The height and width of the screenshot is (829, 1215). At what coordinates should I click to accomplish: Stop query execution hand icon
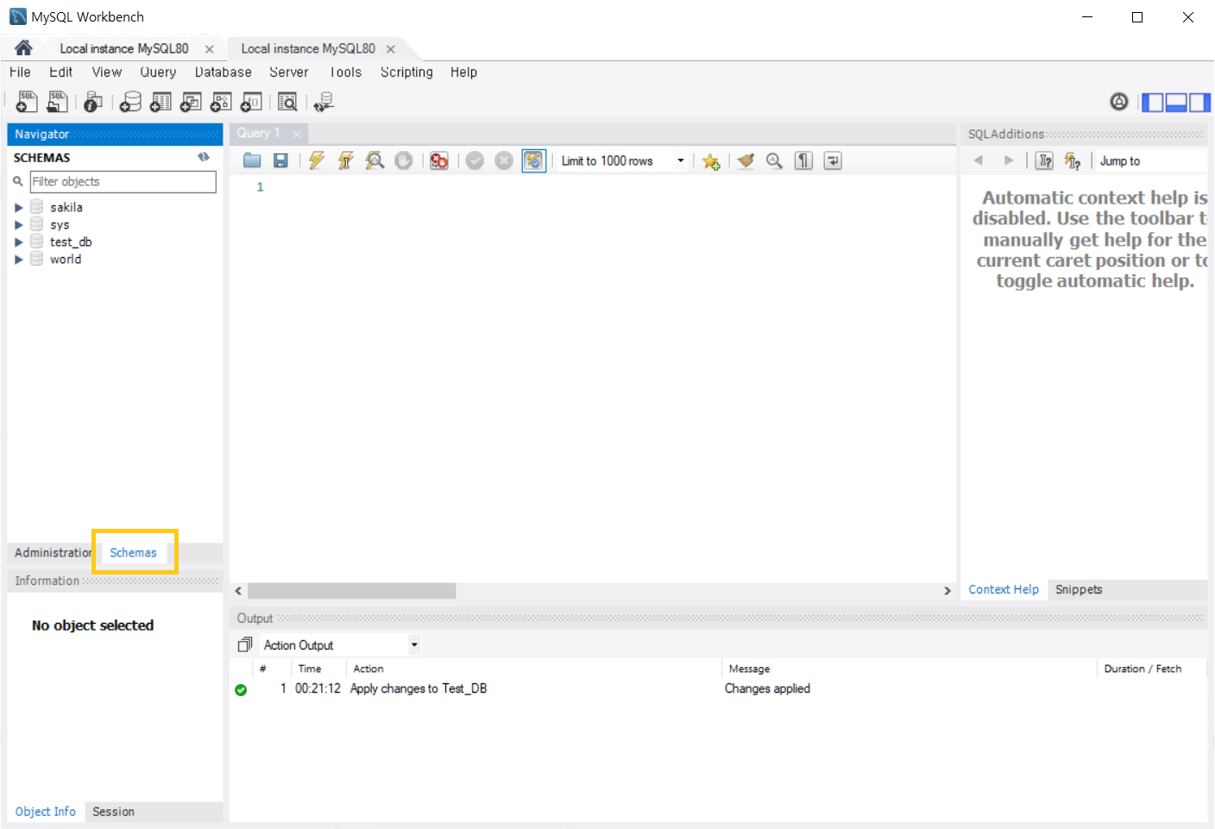(x=404, y=160)
